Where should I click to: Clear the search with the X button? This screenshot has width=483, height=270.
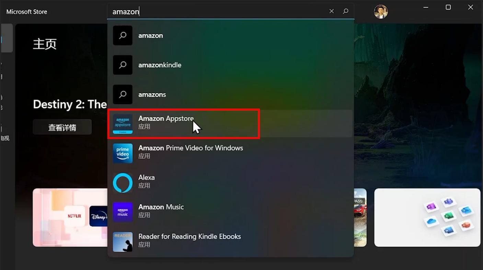pos(331,11)
